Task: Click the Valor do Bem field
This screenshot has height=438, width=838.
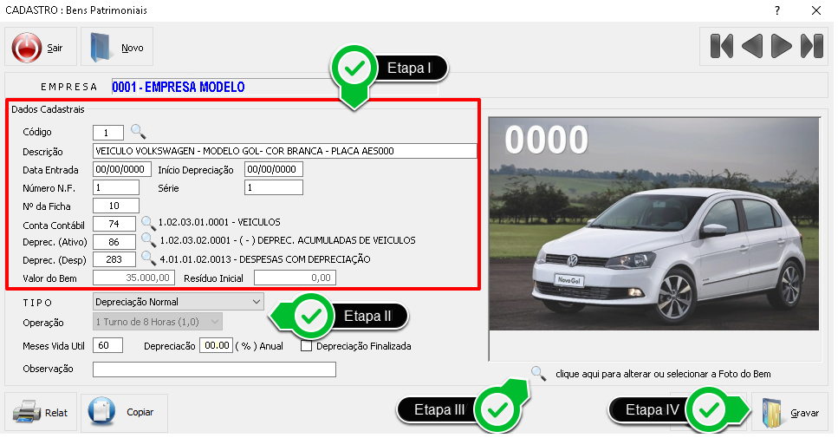Action: coord(133,278)
